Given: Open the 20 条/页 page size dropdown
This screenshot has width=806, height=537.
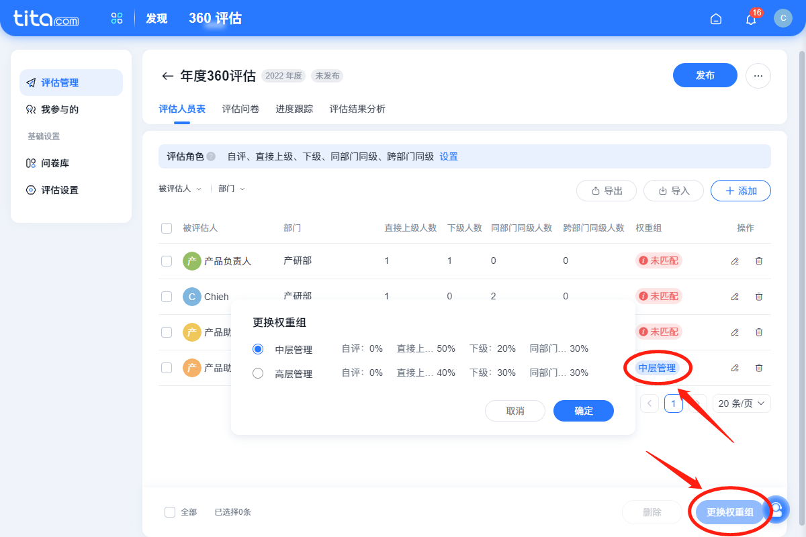Looking at the screenshot, I should click(742, 403).
